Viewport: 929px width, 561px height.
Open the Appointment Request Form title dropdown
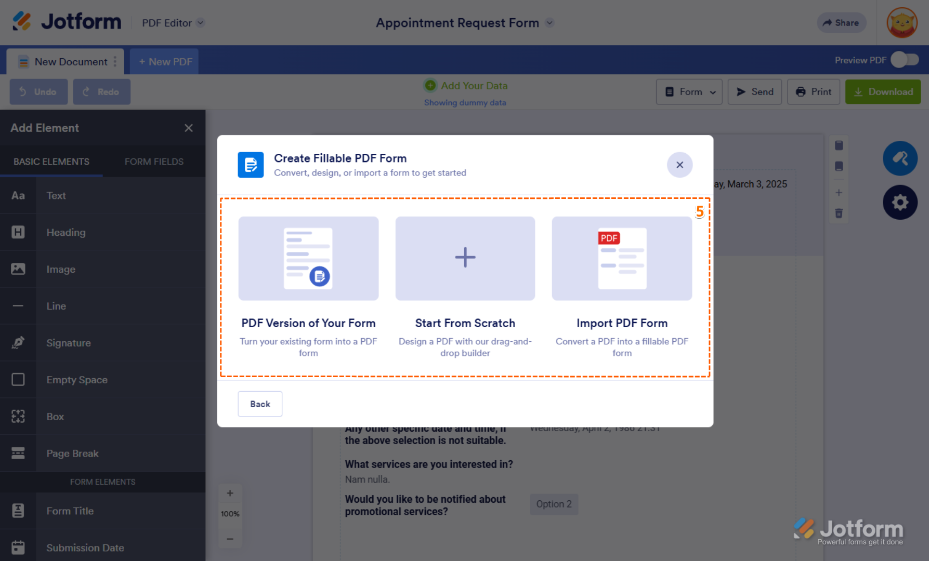coord(549,23)
